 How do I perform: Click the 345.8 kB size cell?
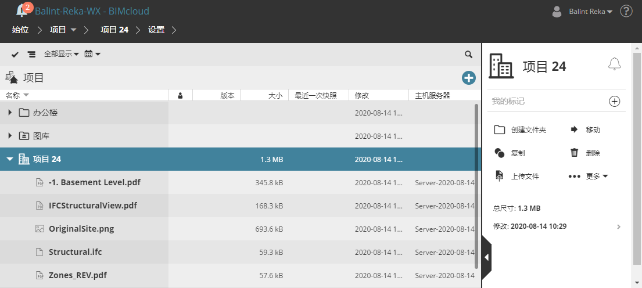[x=269, y=182]
